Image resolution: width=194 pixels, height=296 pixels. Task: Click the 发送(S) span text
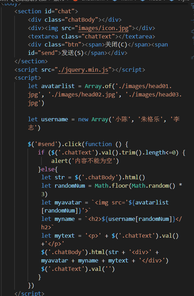73,53
